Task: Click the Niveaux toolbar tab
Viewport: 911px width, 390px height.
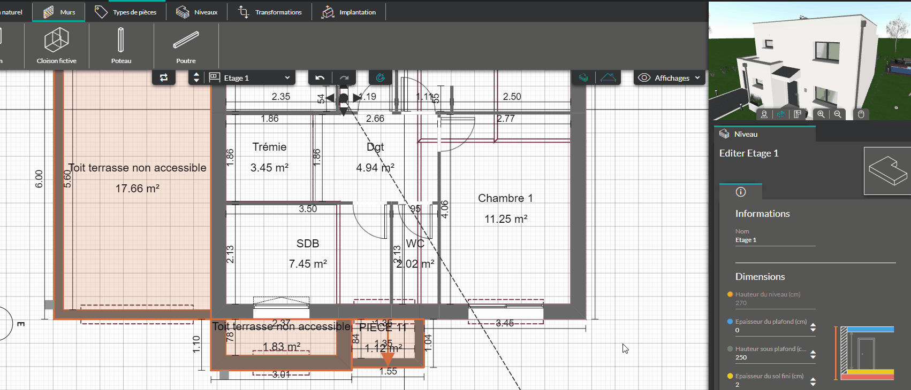Action: [x=196, y=12]
